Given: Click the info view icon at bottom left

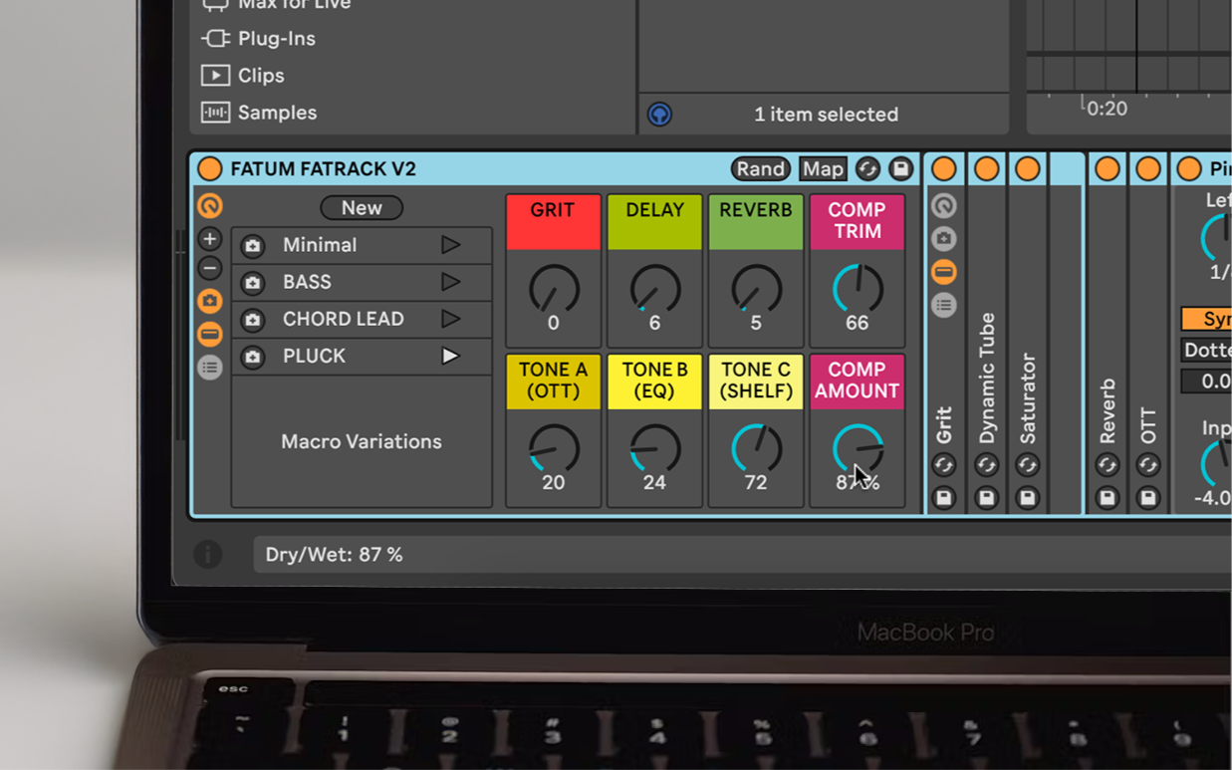Looking at the screenshot, I should point(207,554).
